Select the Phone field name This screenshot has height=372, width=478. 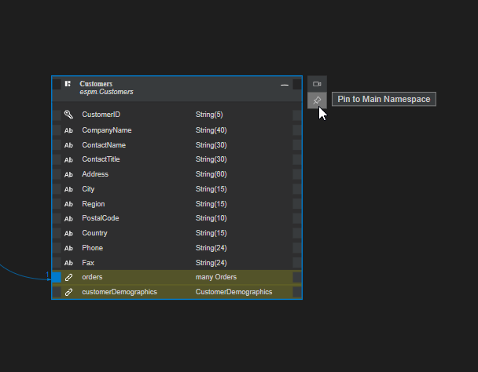(x=92, y=248)
